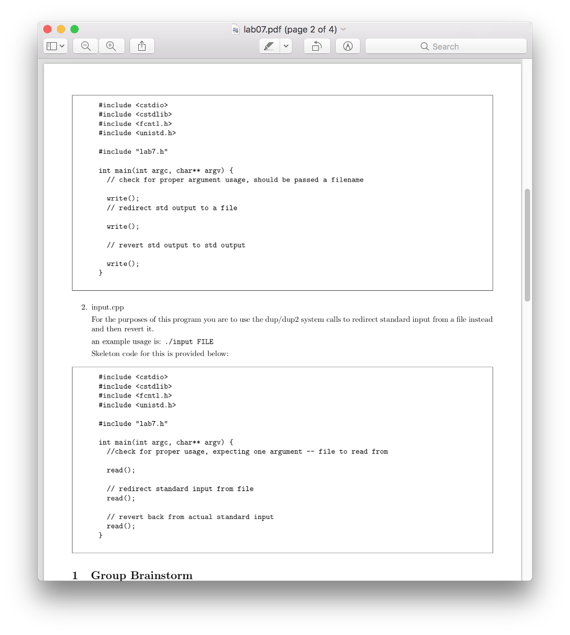Click the first skeleton code block
This screenshot has width=570, height=635.
click(283, 192)
